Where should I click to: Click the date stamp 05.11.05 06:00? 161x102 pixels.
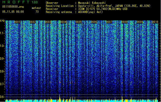(13, 12)
